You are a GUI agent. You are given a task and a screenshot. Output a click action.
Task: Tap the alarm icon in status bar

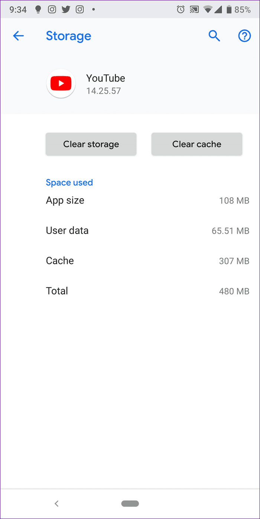click(181, 10)
